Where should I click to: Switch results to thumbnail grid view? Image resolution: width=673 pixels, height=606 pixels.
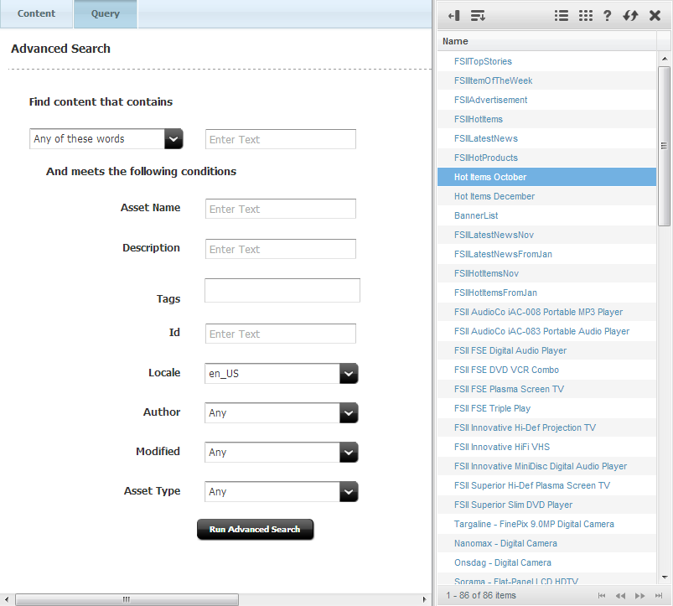[x=586, y=16]
